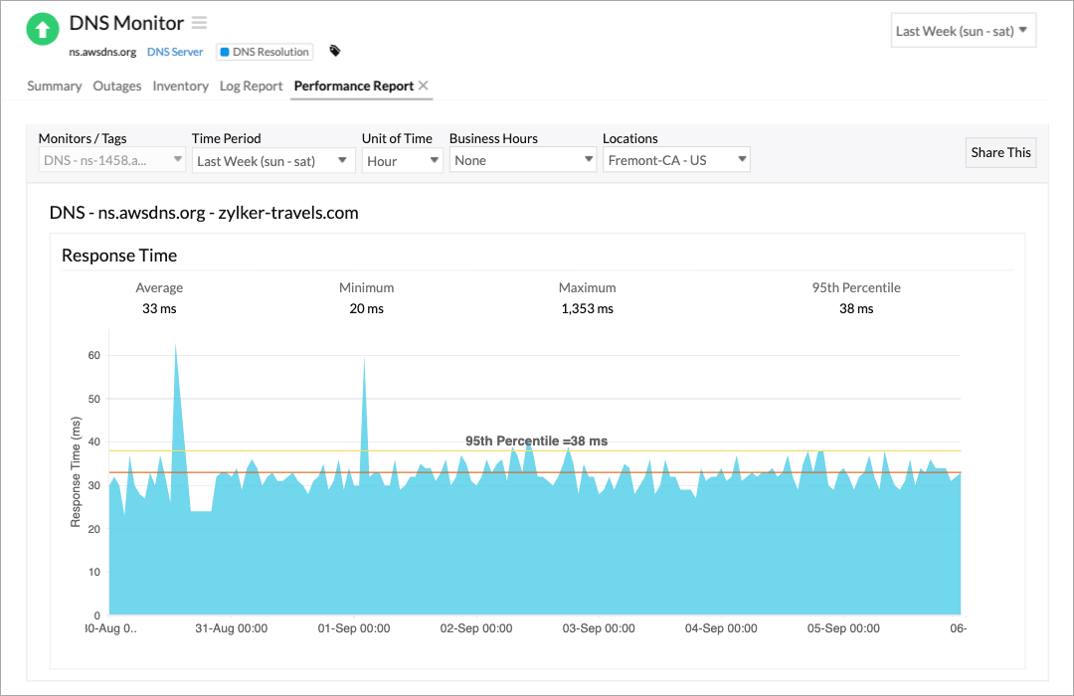Open the DNS Server link
This screenshot has height=696, width=1074.
click(x=174, y=51)
